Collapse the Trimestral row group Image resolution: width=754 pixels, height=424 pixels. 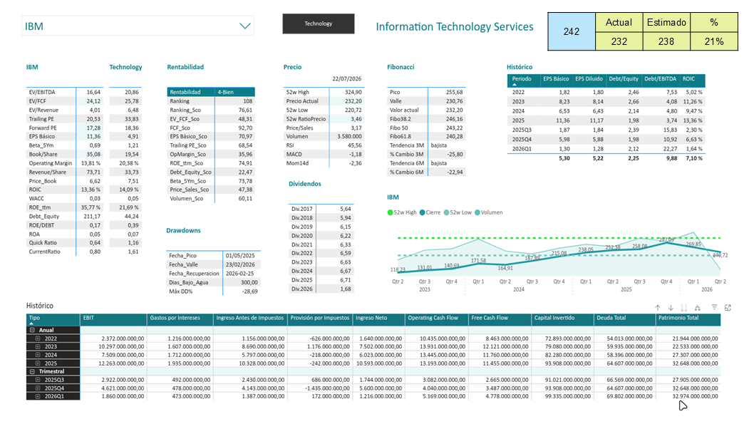(x=32, y=371)
